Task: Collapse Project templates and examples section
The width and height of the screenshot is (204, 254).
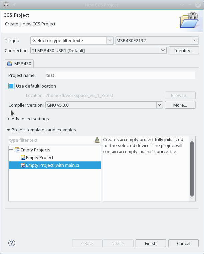Action: tap(8, 130)
